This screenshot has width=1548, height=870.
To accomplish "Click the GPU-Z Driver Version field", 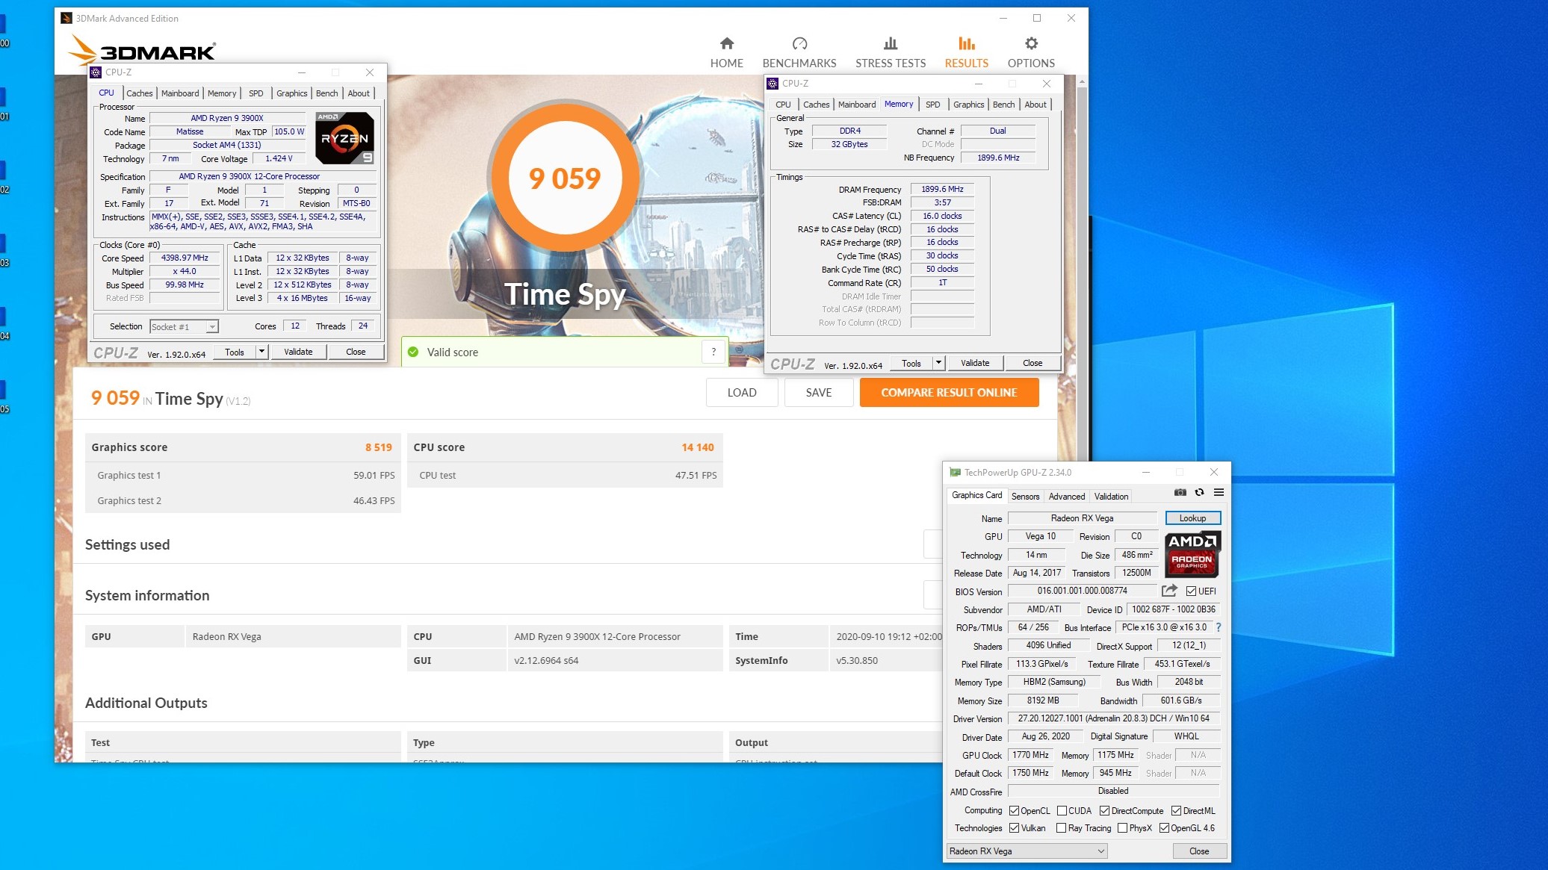I will point(1113,718).
